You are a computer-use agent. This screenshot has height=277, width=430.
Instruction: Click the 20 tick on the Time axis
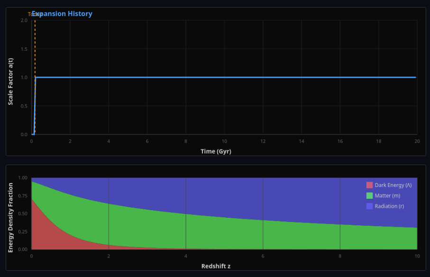coord(416,141)
